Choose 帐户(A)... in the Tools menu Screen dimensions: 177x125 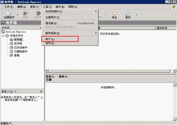(x=70, y=39)
